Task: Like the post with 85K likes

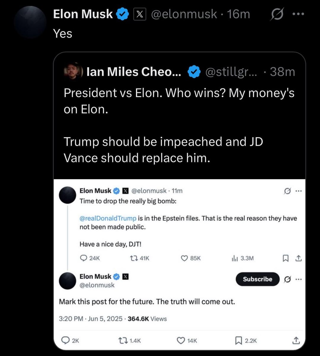Action: pos(184,258)
